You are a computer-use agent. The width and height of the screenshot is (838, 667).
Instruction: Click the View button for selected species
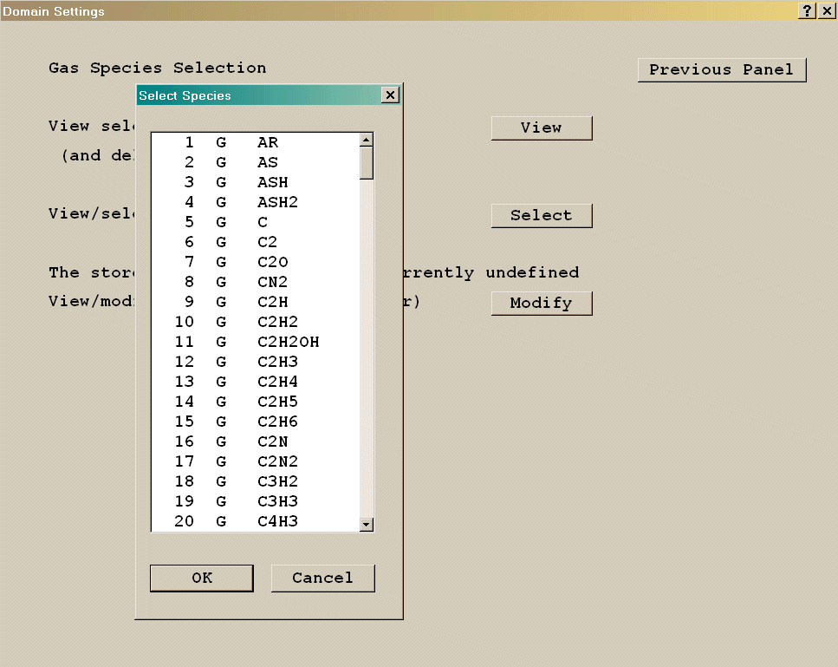coord(541,128)
